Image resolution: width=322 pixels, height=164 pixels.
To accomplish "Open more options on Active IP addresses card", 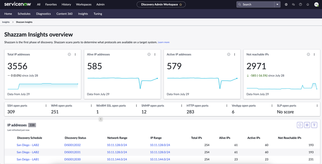I will (x=235, y=54).
